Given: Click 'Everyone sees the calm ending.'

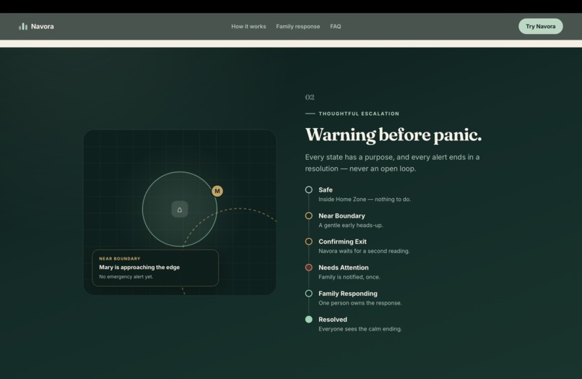Looking at the screenshot, I should pyautogui.click(x=360, y=329).
